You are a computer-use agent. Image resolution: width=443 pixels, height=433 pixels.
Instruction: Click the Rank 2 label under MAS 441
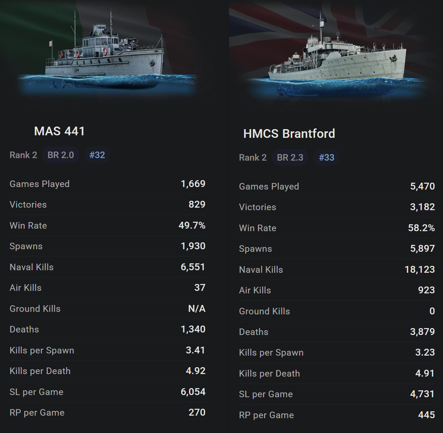24,155
